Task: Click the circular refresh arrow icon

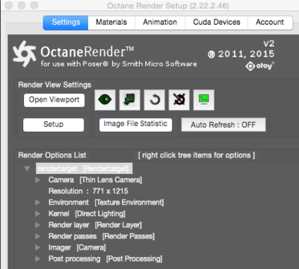Action: [154, 100]
